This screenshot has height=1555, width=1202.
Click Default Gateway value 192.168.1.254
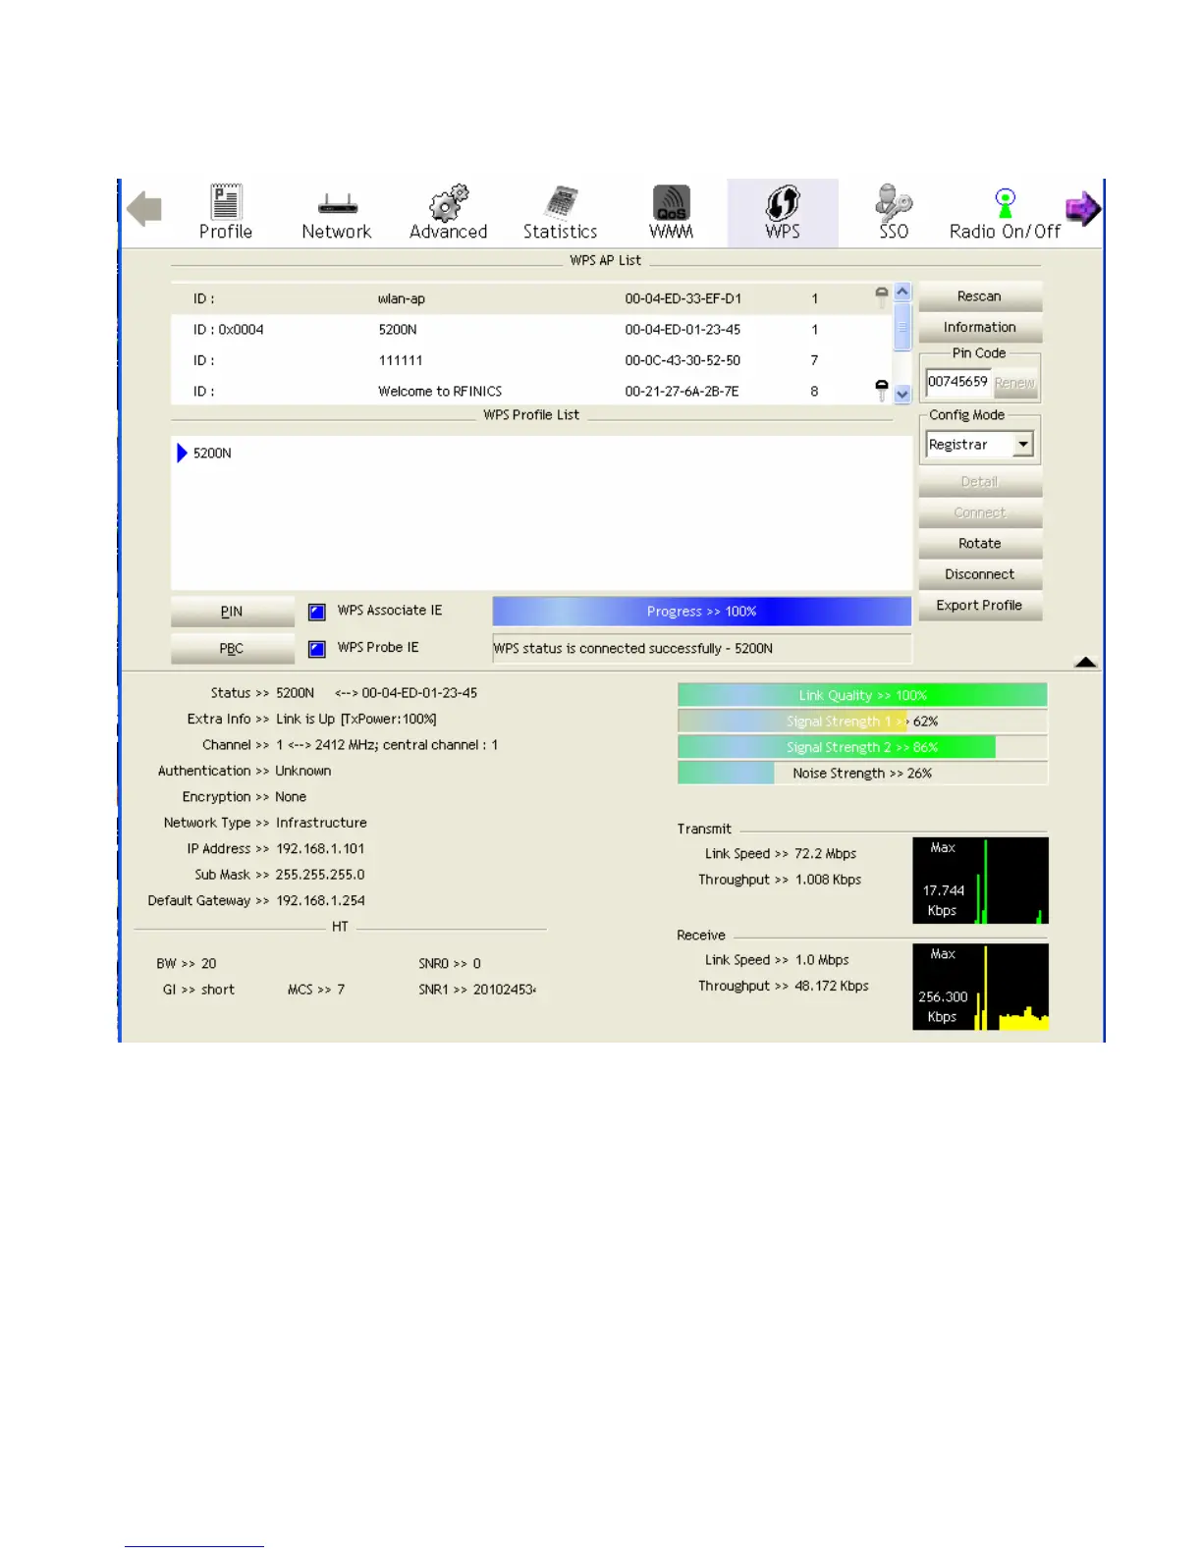[x=320, y=900]
